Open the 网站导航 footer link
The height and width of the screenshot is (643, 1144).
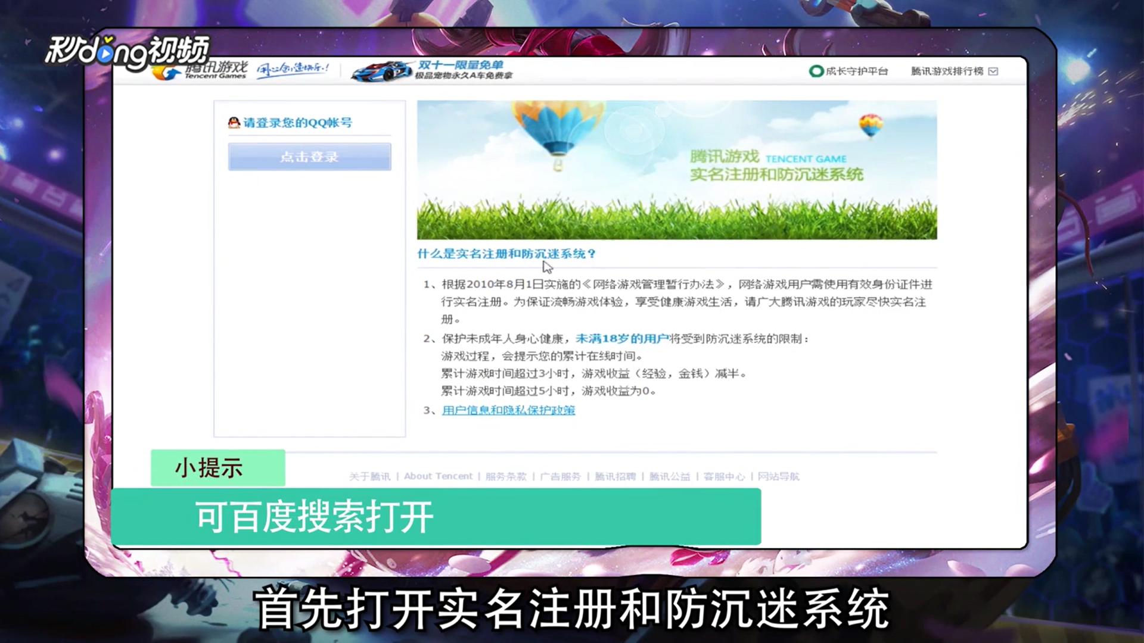click(778, 476)
